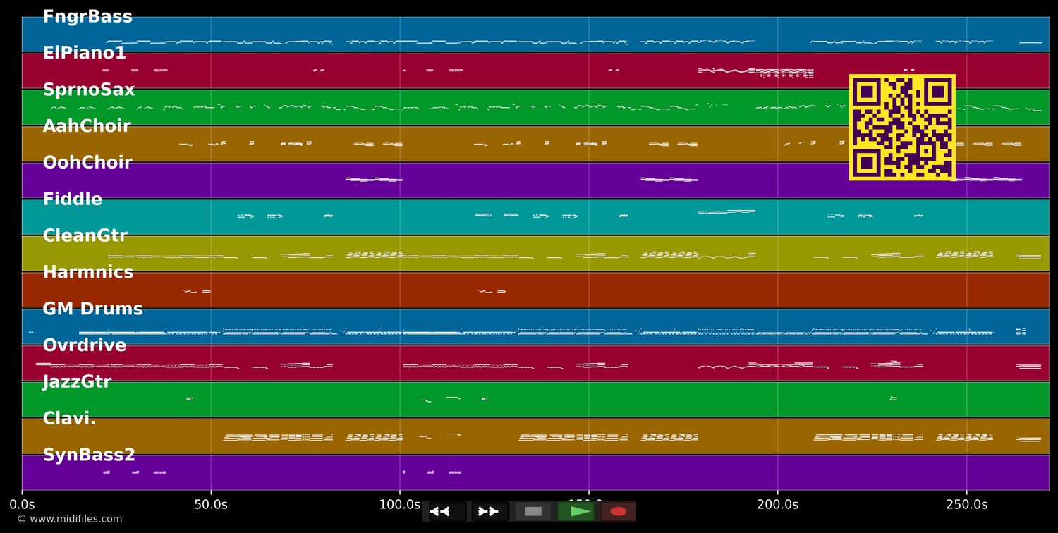The height and width of the screenshot is (533, 1058).
Task: Seek to the 200.0s timeline mark
Action: click(777, 505)
